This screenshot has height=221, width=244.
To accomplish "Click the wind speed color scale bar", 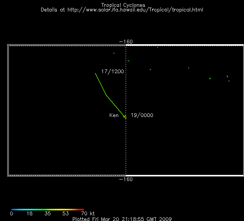I will coord(48,210).
